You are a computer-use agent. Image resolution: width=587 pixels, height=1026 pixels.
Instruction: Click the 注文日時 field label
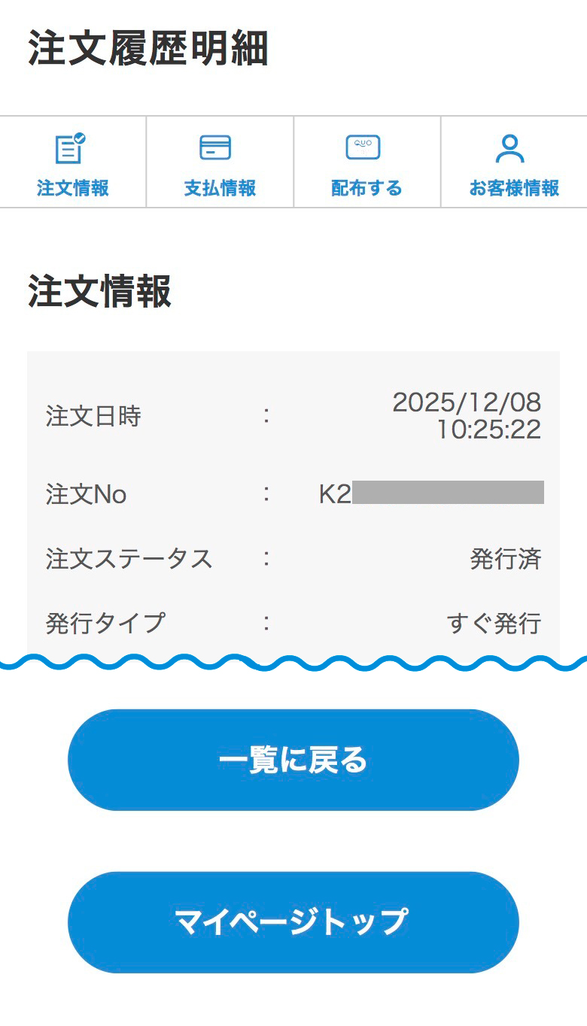point(93,416)
